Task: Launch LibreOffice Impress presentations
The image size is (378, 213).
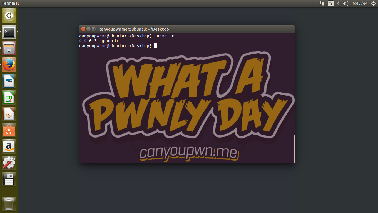Action: click(9, 114)
